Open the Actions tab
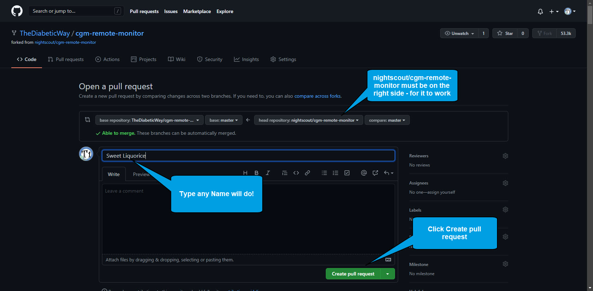Screen dimensions: 593x291 tap(108, 59)
